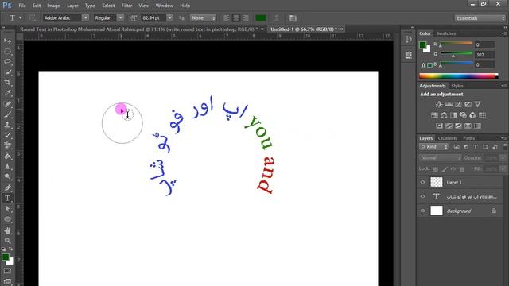Screen dimensions: 509x286
Task: Pick a color from the spectrum ramp
Action: [x=459, y=76]
